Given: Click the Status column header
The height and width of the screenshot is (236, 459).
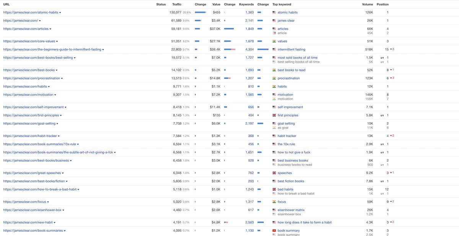Looking at the screenshot, I should pyautogui.click(x=161, y=5).
